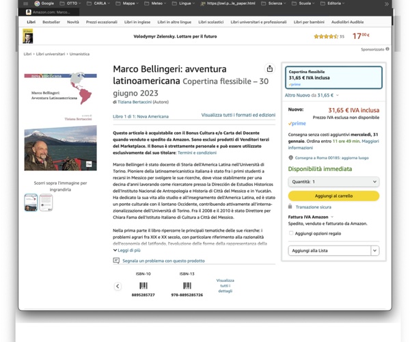Open Termini e condizioni link
Screen dimensions: 410x342
coord(197,153)
